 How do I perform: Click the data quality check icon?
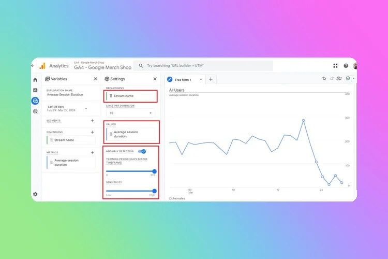(x=348, y=78)
